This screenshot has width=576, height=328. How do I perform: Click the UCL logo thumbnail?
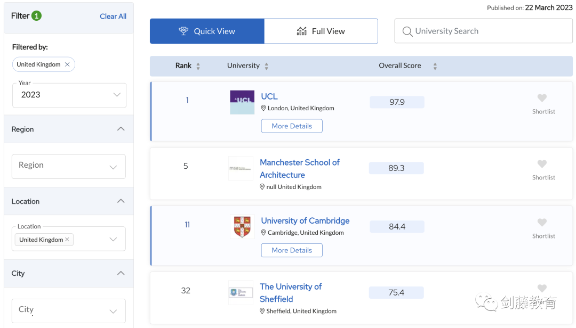pos(242,102)
